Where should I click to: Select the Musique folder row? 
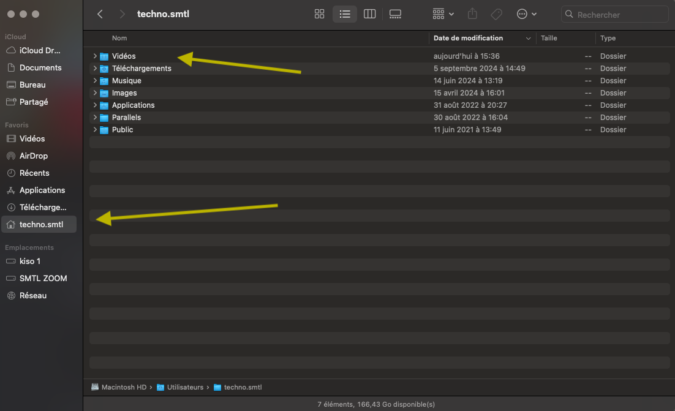coord(127,81)
